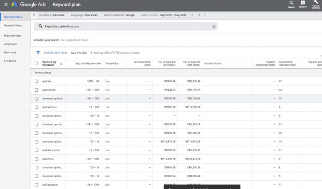Sort by Top of page bid (low range)
322x189 pixels.
(x=167, y=63)
